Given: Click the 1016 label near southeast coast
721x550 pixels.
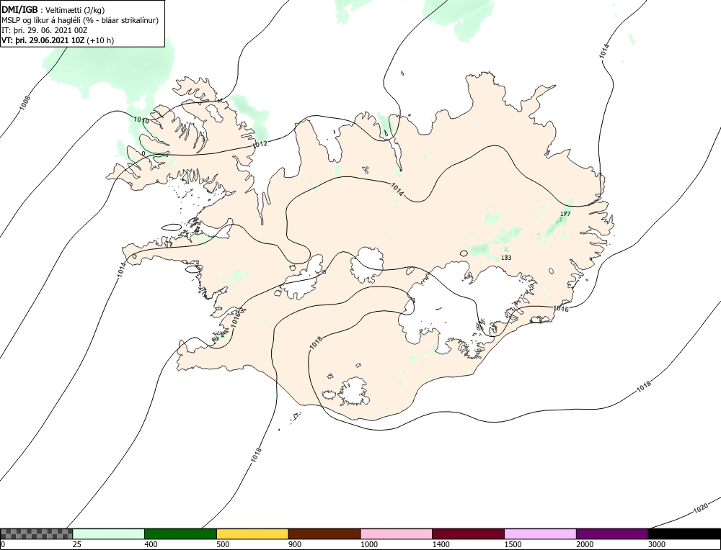Looking at the screenshot, I should (561, 309).
